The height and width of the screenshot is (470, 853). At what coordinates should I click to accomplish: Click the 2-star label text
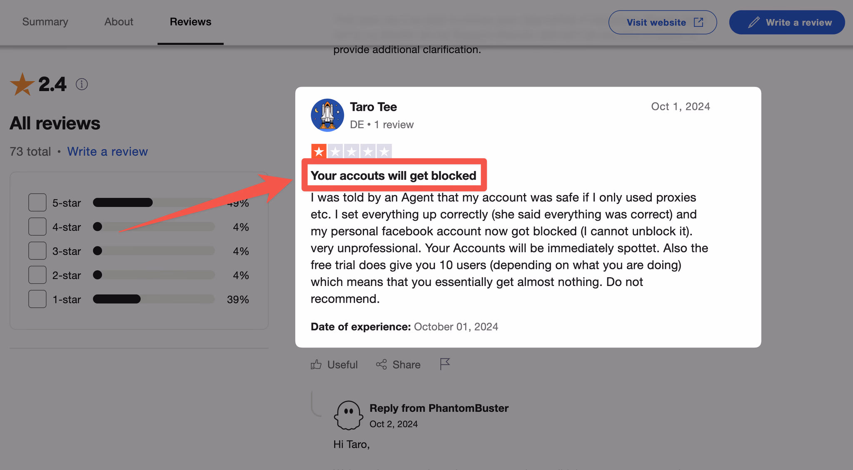67,276
